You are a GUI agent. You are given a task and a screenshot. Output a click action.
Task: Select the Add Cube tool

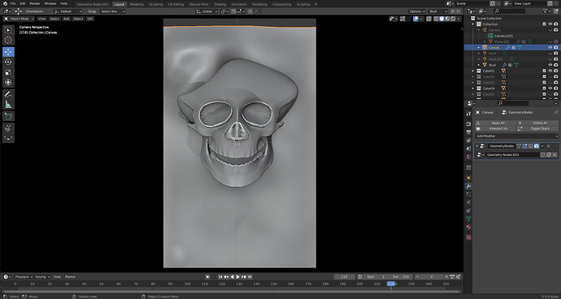tap(9, 116)
